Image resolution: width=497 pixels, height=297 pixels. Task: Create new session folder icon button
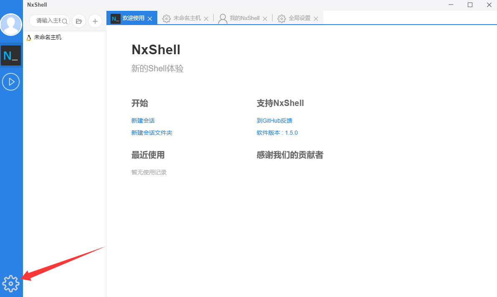79,21
